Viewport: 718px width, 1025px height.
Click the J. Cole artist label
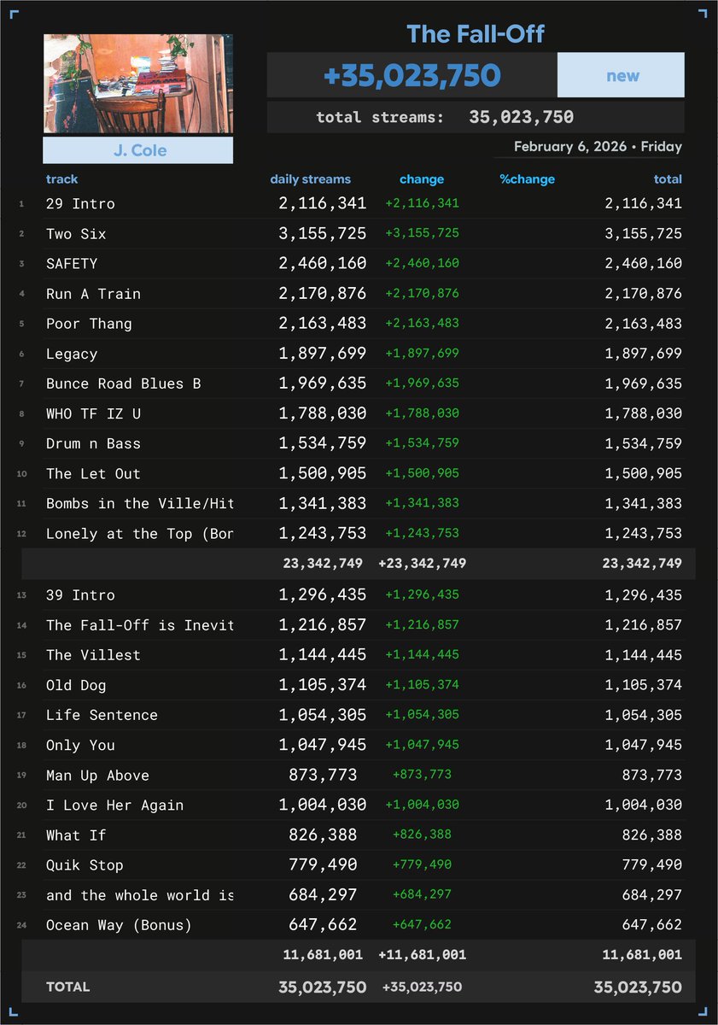(138, 150)
